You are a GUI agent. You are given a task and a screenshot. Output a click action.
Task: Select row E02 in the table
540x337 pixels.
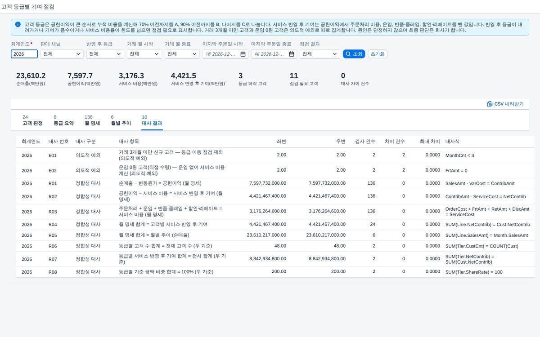click(275, 170)
